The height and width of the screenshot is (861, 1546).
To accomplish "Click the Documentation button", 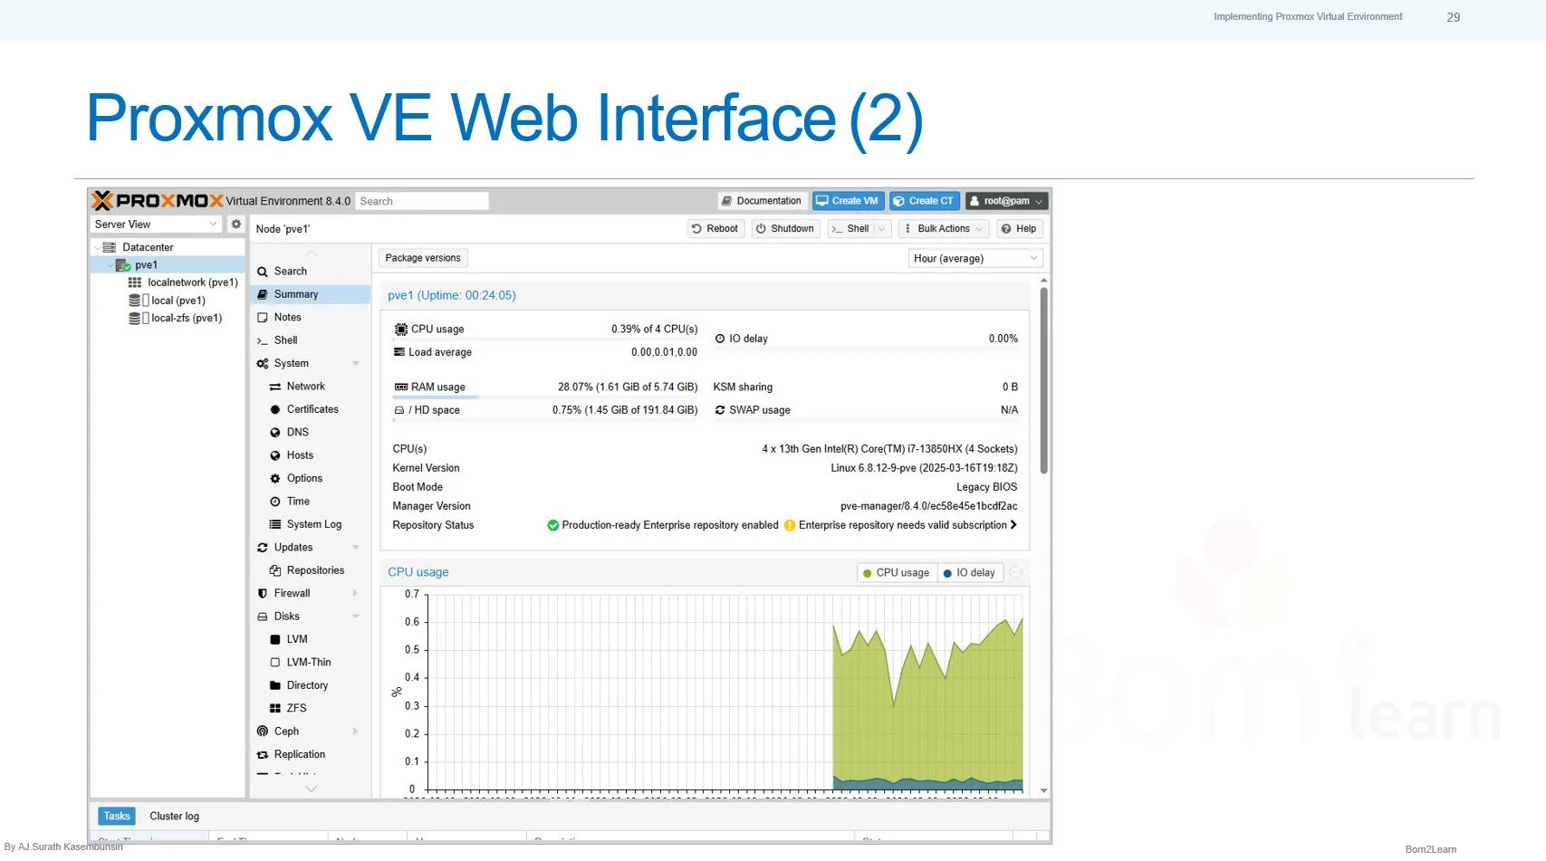I will pos(762,201).
